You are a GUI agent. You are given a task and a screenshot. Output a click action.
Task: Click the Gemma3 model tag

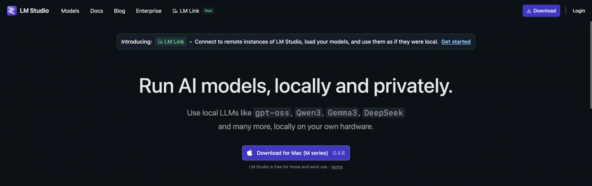[343, 113]
